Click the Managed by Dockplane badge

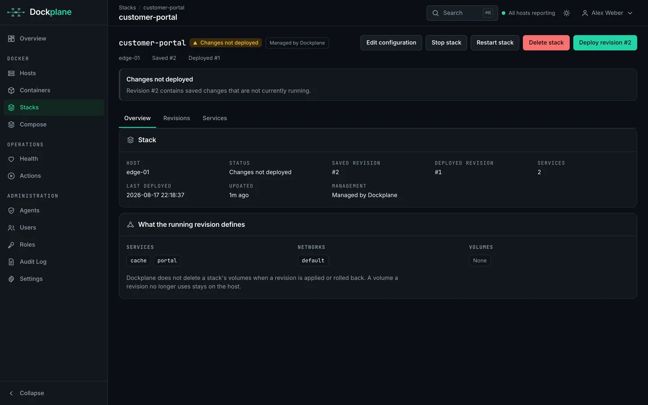297,43
